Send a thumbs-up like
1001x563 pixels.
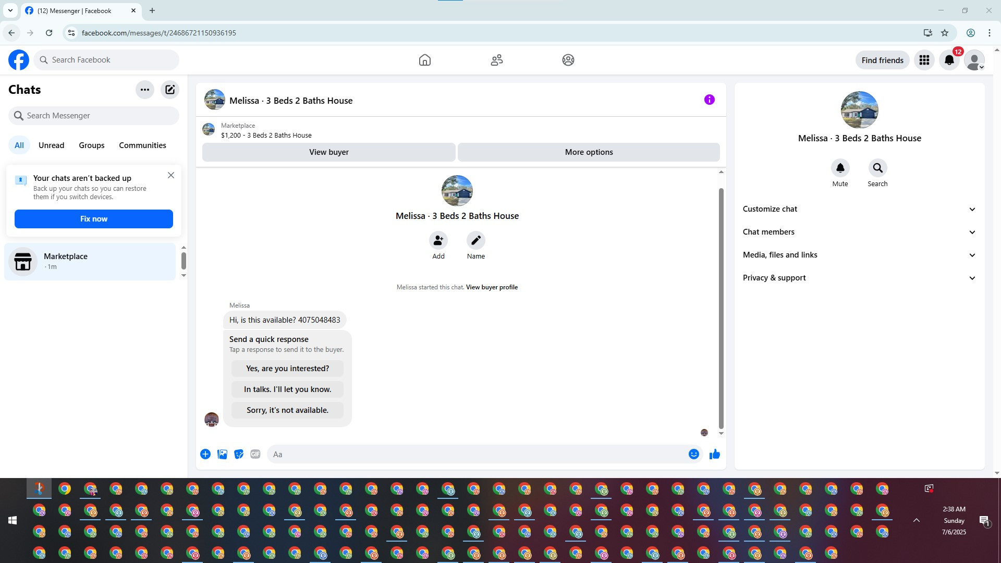(714, 454)
